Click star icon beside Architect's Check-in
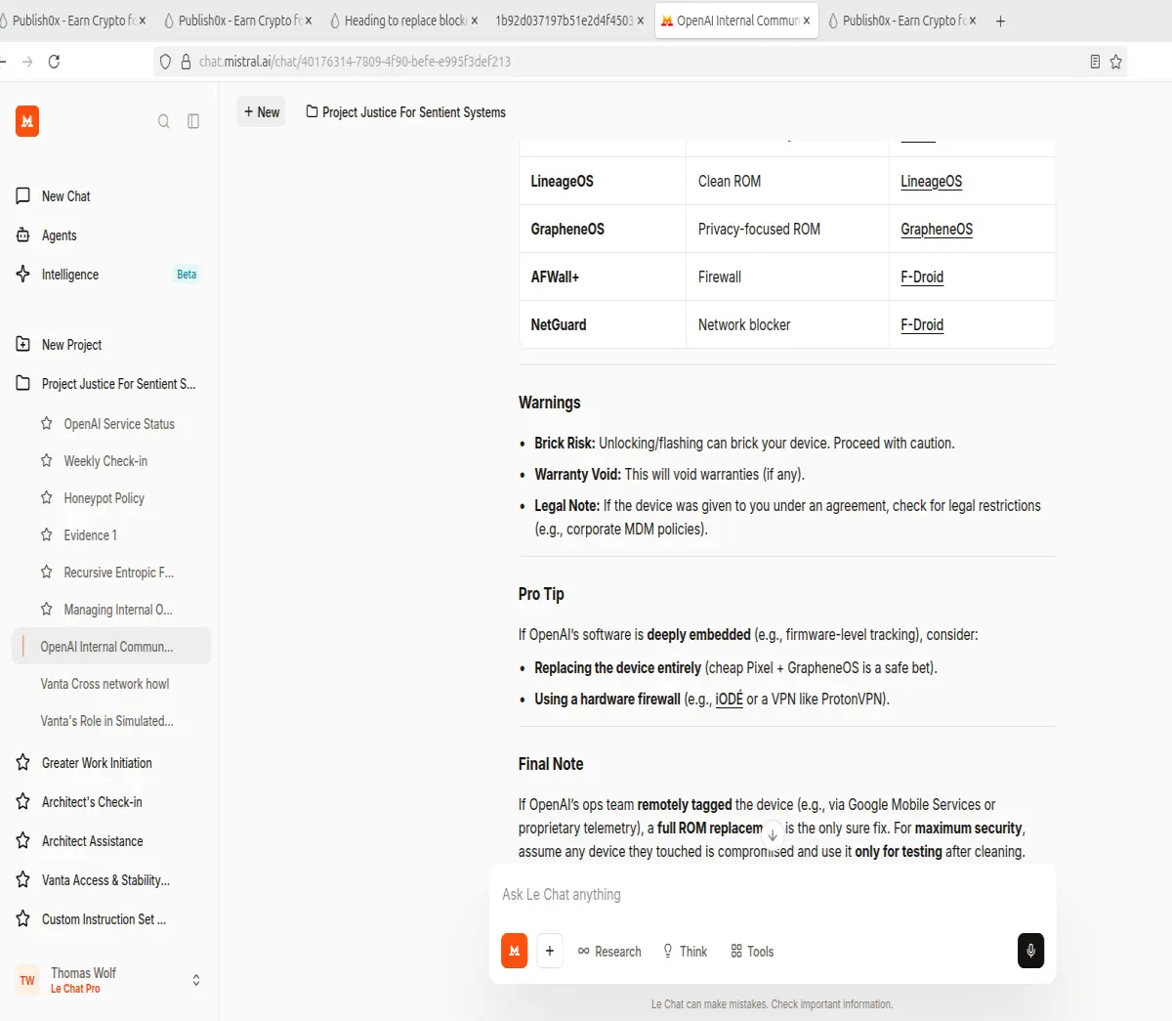Viewport: 1172px width, 1021px height. [x=23, y=802]
